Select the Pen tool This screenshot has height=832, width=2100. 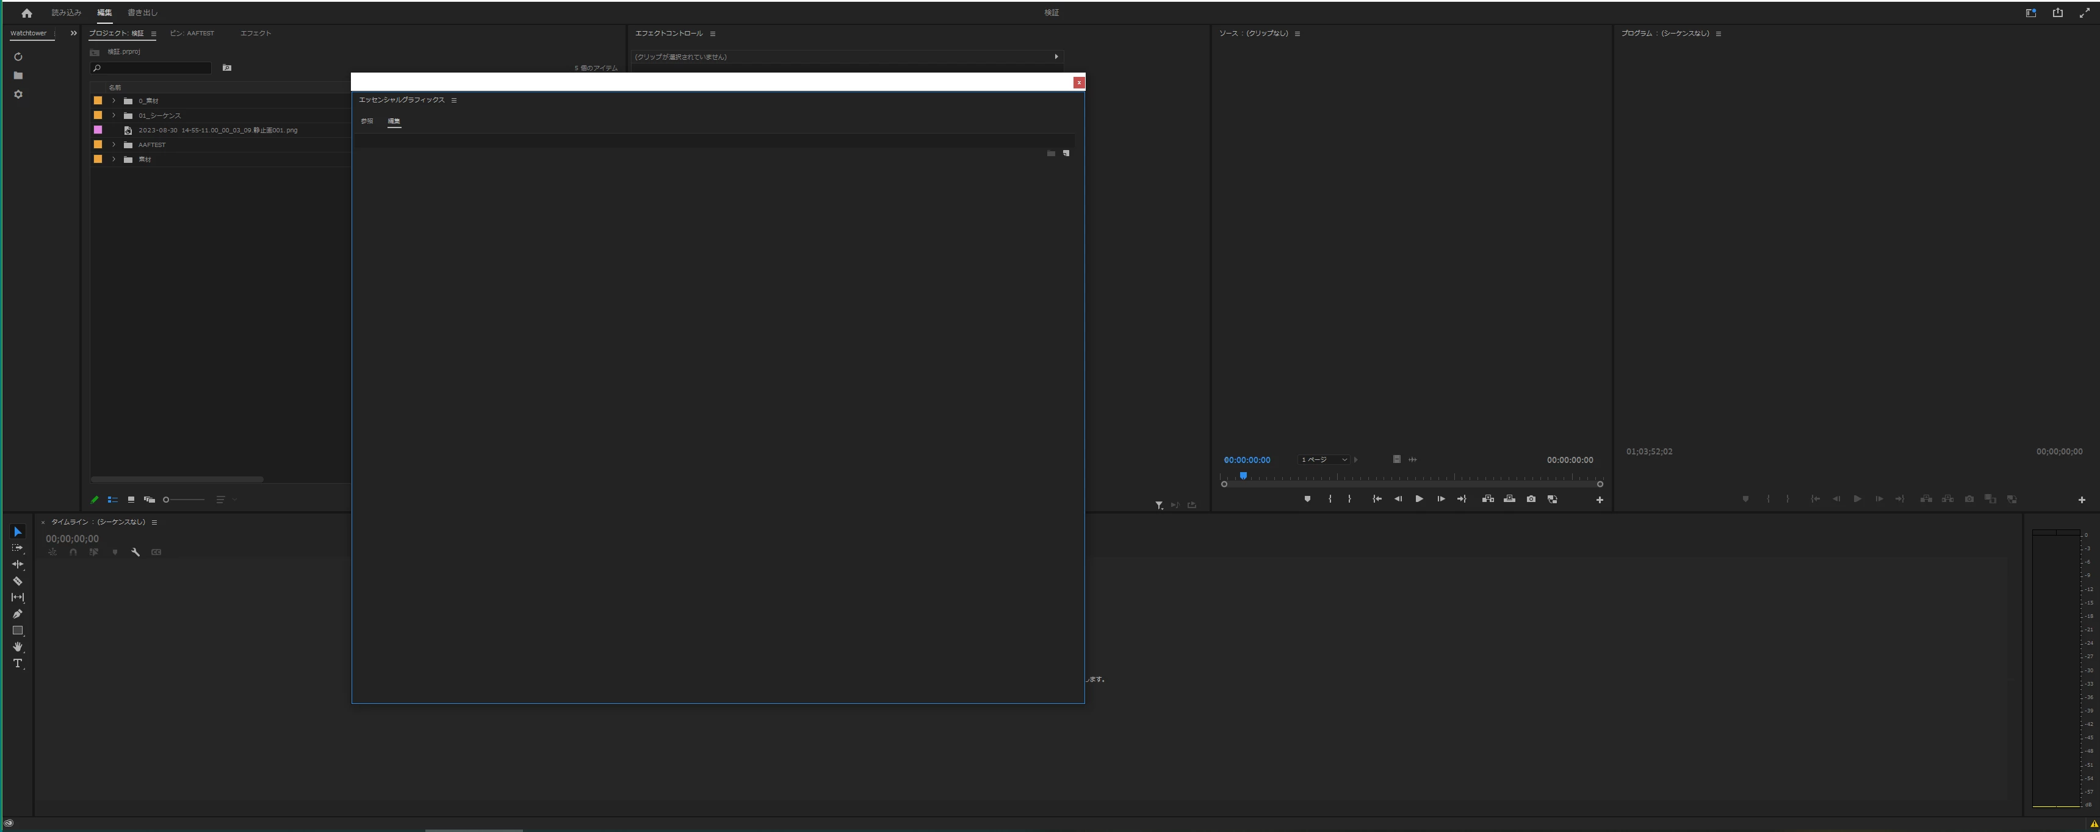(x=17, y=614)
